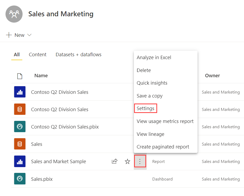Switch to the Content tab
Viewport: 244px width, 196px height.
pyautogui.click(x=38, y=55)
